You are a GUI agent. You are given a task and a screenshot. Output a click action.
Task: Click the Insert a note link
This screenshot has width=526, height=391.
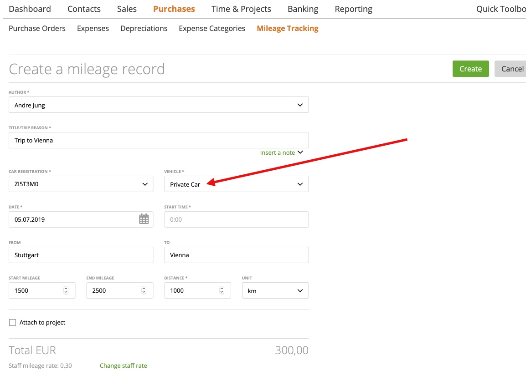[278, 153]
